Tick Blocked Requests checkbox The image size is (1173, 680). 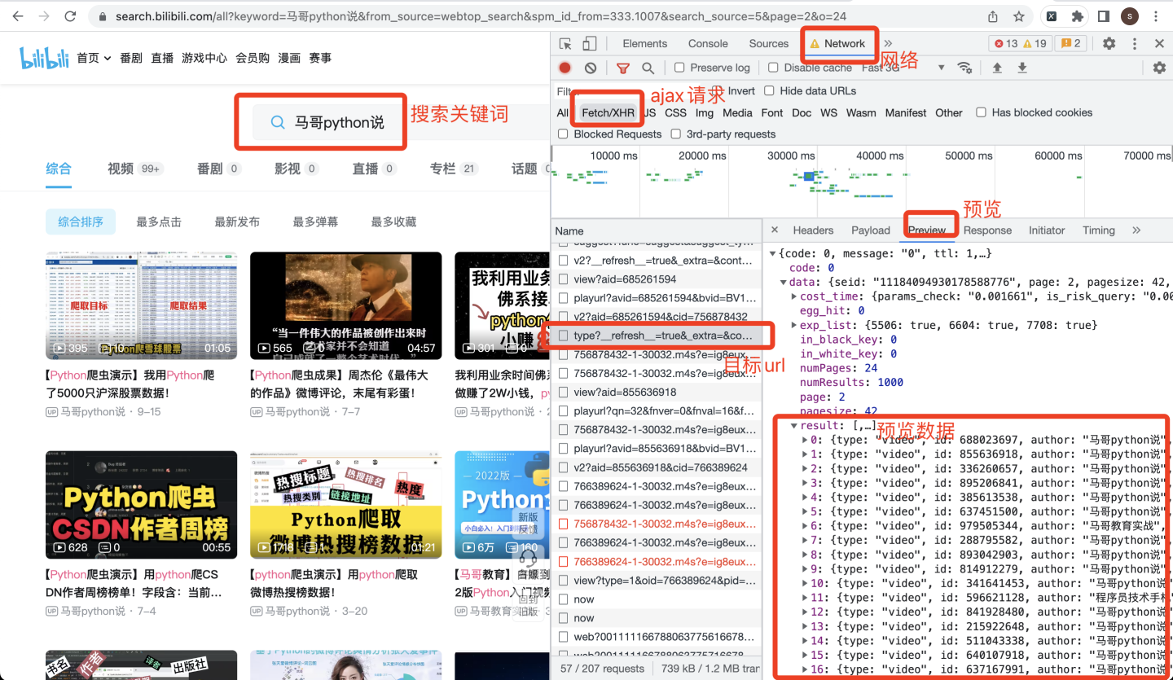point(563,134)
